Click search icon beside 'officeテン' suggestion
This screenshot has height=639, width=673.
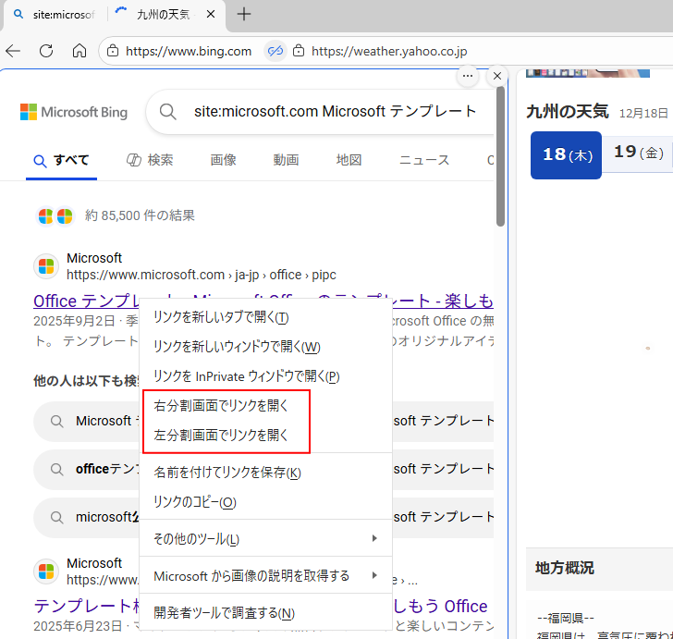(x=56, y=470)
